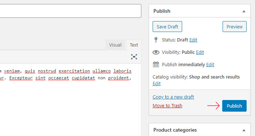The height and width of the screenshot is (136, 255).
Task: Move the product to Trash
Action: tap(167, 106)
